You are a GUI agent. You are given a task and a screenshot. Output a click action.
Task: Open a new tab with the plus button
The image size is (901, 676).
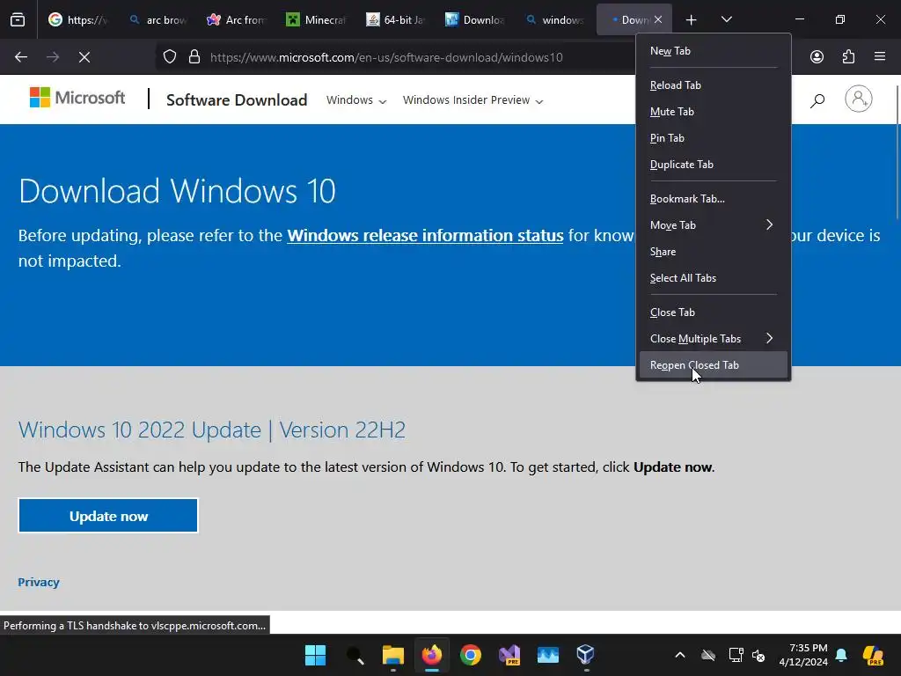(x=691, y=20)
